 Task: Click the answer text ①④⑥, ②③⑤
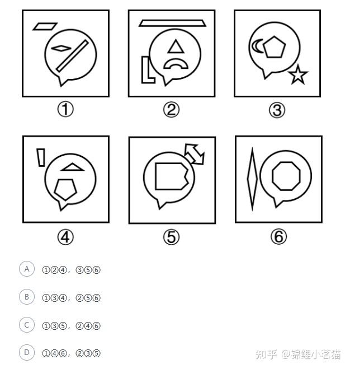click(71, 353)
